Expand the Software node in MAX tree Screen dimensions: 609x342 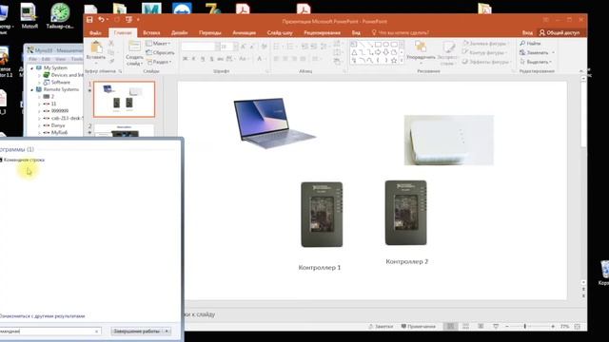pyautogui.click(x=39, y=83)
